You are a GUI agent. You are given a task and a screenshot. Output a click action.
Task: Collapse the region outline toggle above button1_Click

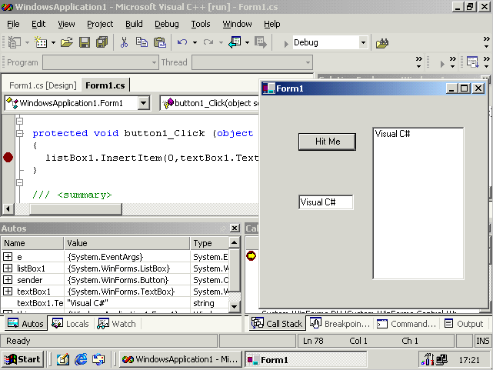pos(19,121)
